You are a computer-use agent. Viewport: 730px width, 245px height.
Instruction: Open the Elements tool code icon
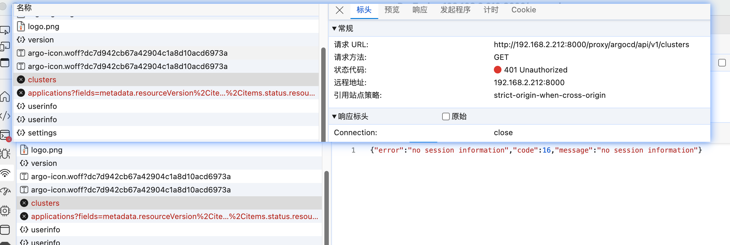click(5, 116)
